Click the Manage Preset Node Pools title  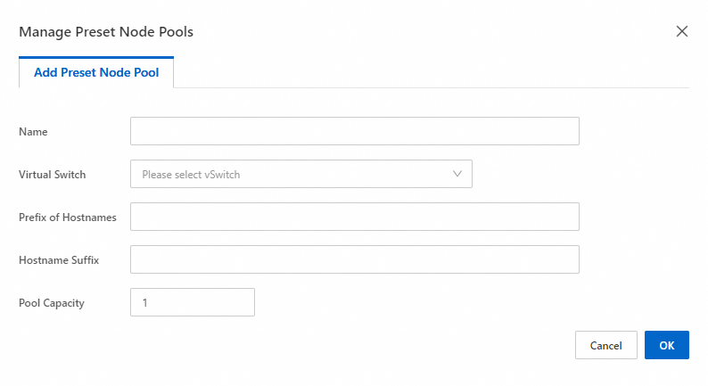tap(106, 32)
